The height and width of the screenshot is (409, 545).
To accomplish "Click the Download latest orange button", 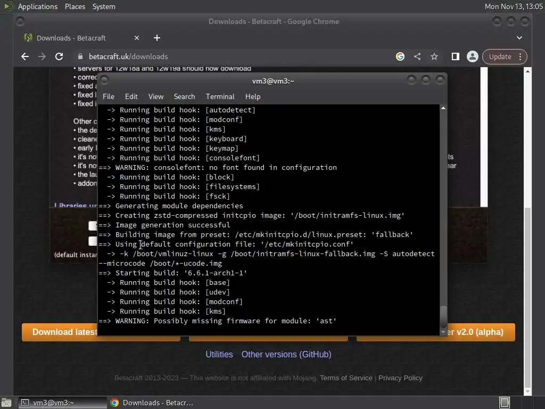I will tap(60, 332).
